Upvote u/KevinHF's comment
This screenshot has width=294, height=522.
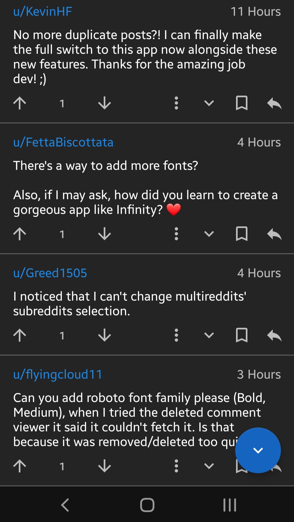pos(19,103)
